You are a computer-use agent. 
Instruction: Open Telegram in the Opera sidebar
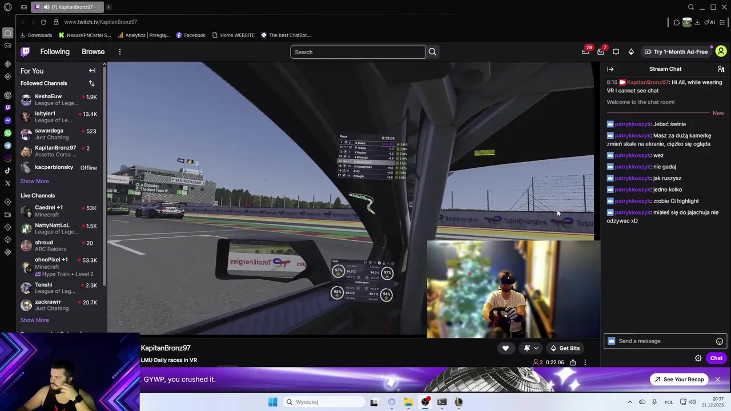[7, 146]
